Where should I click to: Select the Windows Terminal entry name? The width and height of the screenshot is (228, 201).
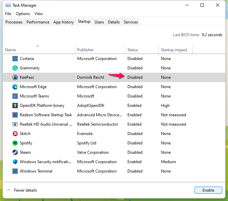coord(36,171)
